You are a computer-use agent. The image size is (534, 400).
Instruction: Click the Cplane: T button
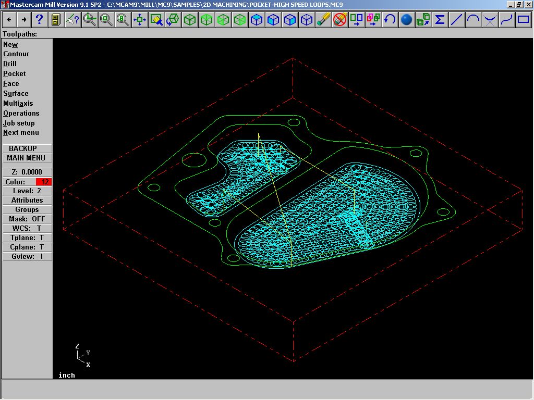27,247
